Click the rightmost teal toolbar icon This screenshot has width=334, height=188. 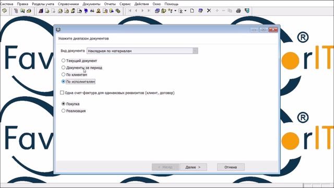click(247, 10)
